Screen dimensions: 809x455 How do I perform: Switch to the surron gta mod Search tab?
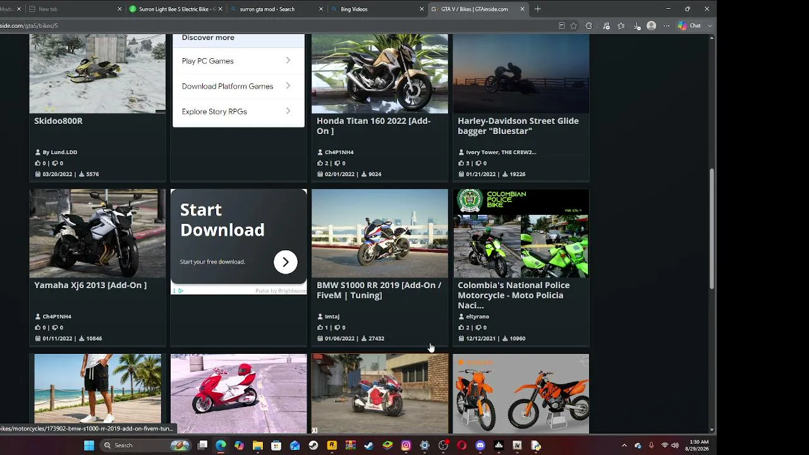pyautogui.click(x=276, y=9)
